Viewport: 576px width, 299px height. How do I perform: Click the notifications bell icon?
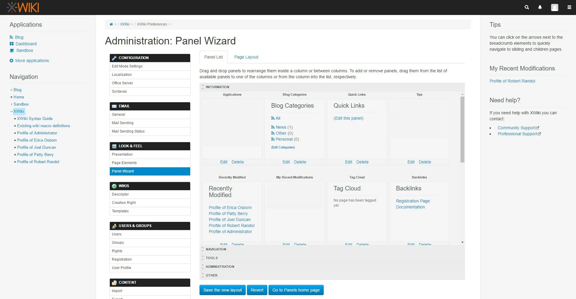click(540, 7)
